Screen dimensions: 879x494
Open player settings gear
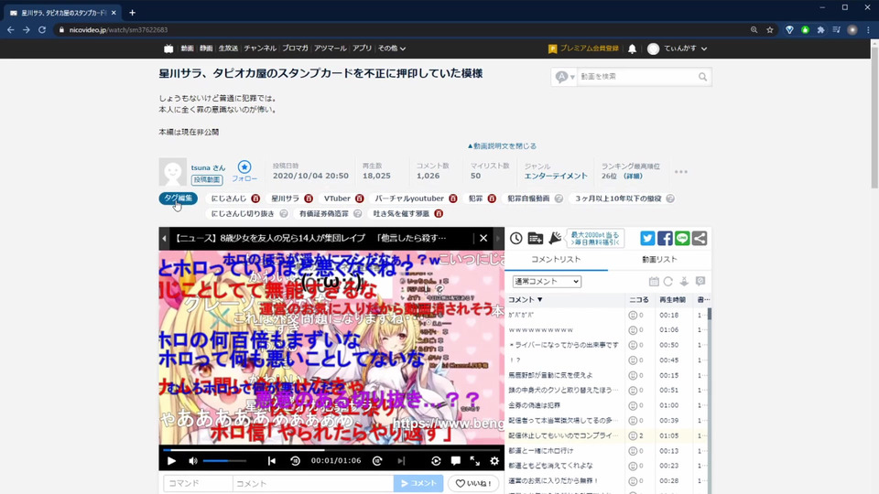point(494,461)
